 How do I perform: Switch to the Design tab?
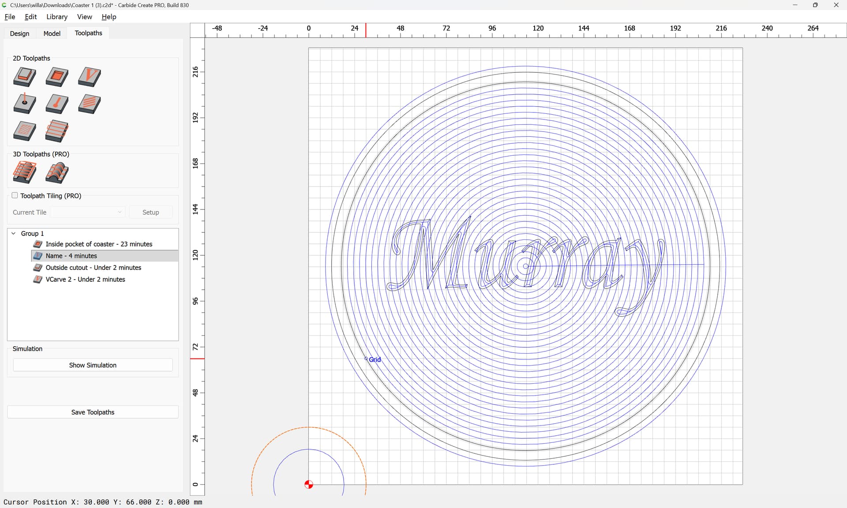(x=19, y=34)
